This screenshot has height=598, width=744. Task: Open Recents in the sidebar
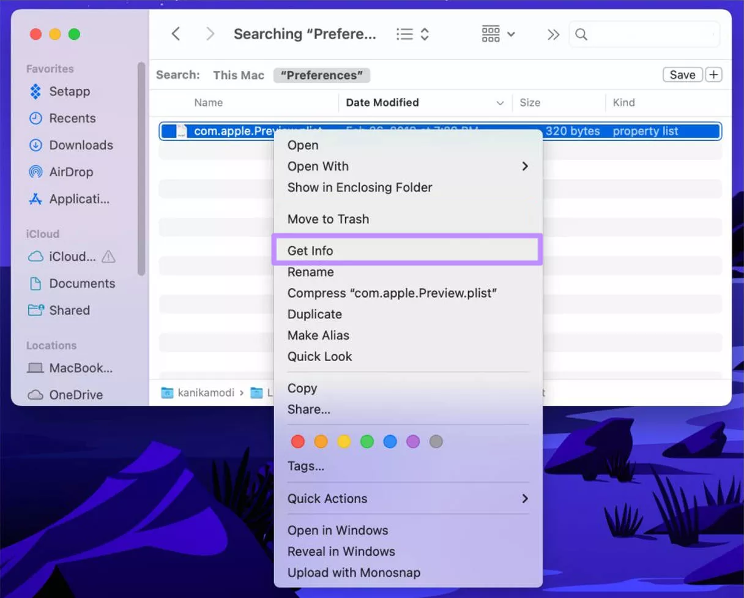[62, 118]
